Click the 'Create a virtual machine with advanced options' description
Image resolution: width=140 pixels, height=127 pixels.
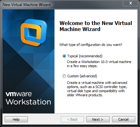(97, 89)
